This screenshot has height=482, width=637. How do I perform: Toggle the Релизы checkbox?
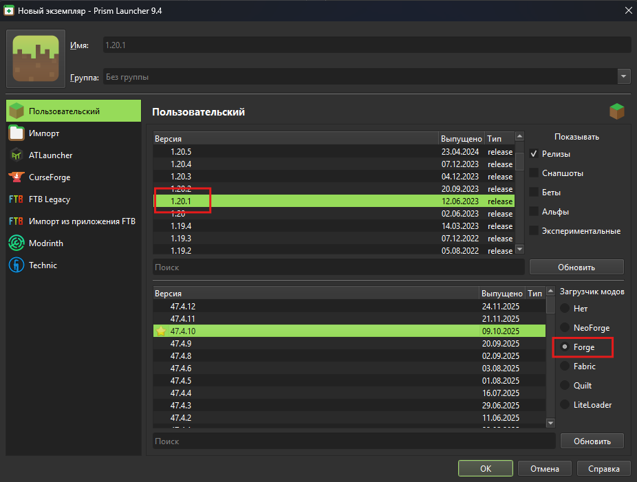534,154
